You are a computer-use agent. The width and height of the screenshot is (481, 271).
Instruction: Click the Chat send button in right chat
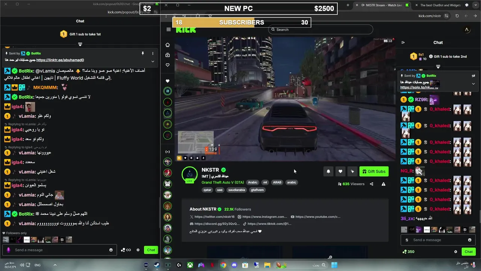pos(469,252)
